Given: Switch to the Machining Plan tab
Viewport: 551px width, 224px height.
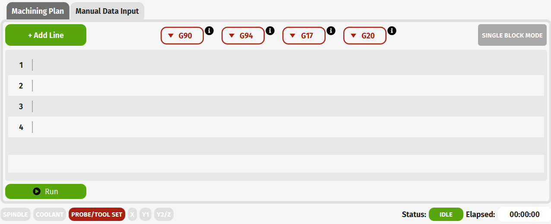Looking at the screenshot, I should click(x=38, y=11).
